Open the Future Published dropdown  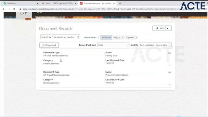click(x=113, y=45)
